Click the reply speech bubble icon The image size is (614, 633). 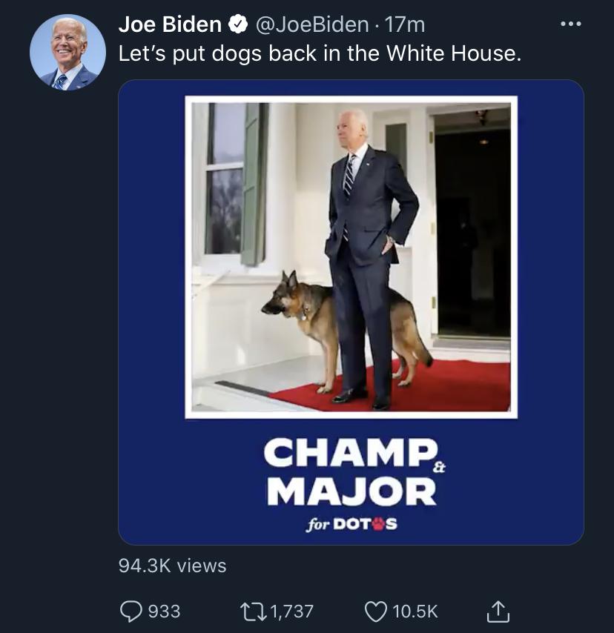pos(132,611)
